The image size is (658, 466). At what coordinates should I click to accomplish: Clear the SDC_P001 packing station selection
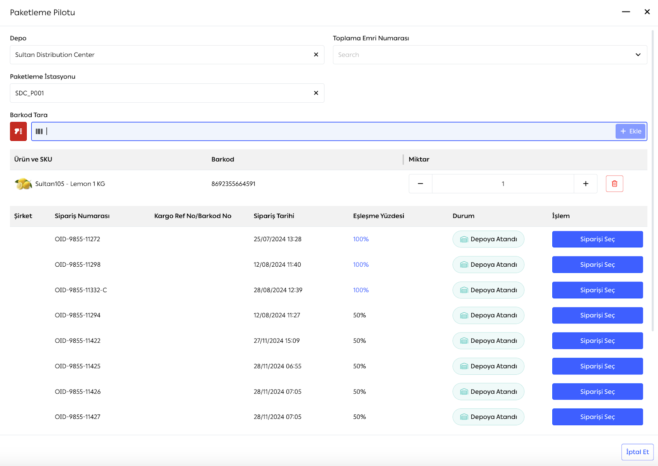(x=316, y=93)
